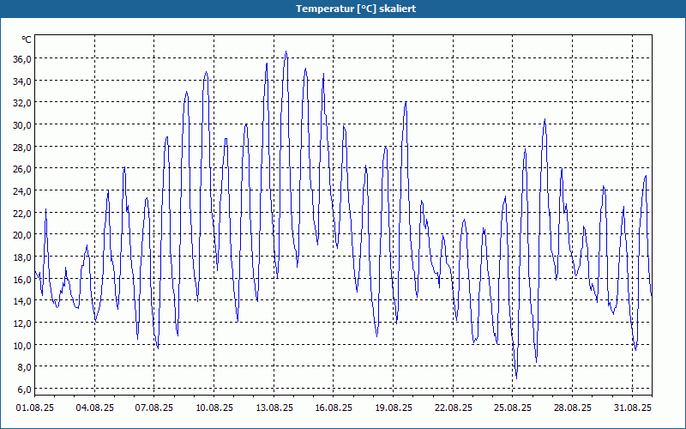The height and width of the screenshot is (429, 686).
Task: Click the chart title 'Temperatur [°C] skaliert'
Action: 356,9
